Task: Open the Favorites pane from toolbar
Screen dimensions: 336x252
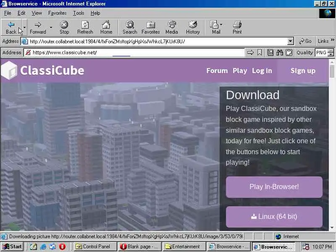Action: pos(151,27)
